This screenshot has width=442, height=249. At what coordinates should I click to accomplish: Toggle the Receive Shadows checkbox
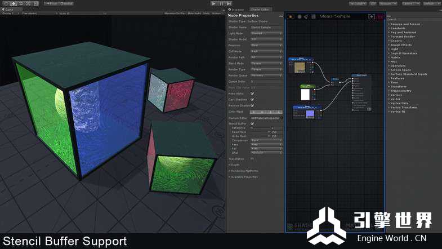click(x=252, y=105)
